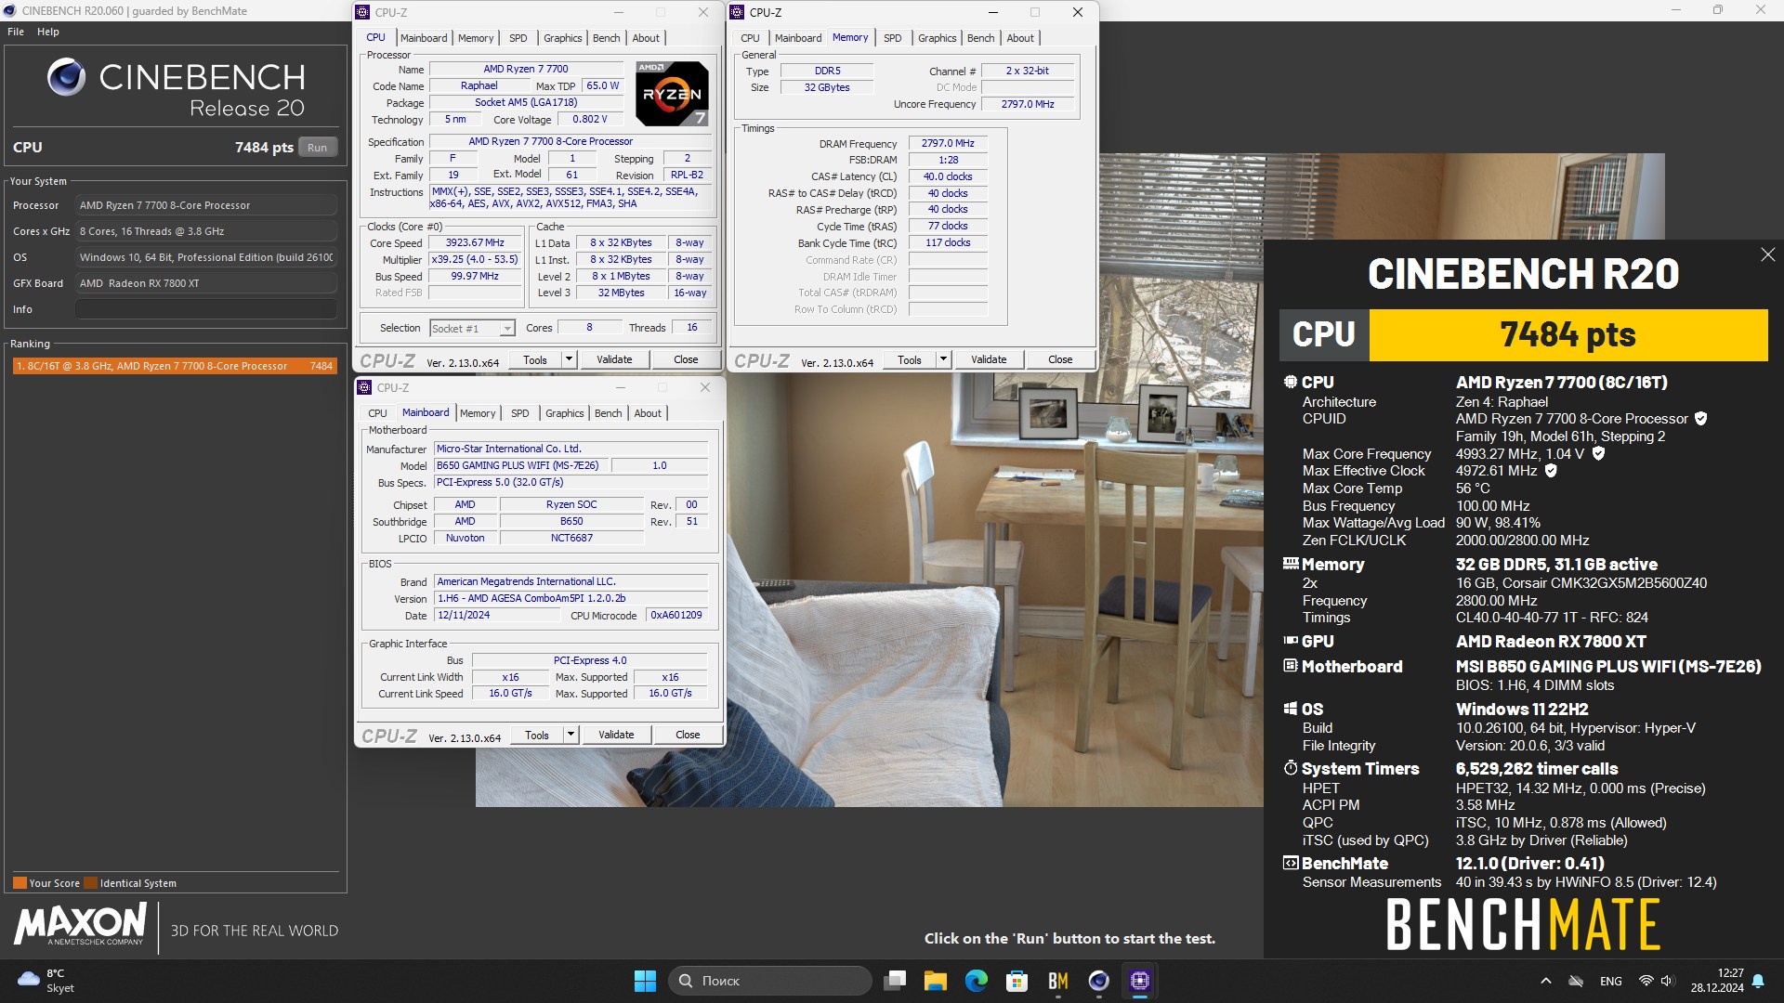The image size is (1784, 1003).
Task: Click verified shield beside Max Effective Clock
Action: pos(1551,471)
